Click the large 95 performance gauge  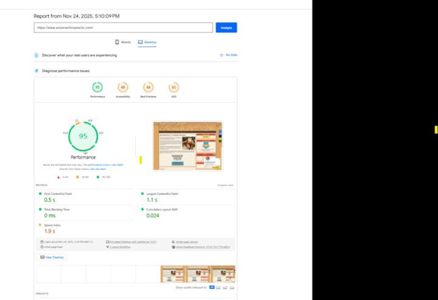click(83, 136)
